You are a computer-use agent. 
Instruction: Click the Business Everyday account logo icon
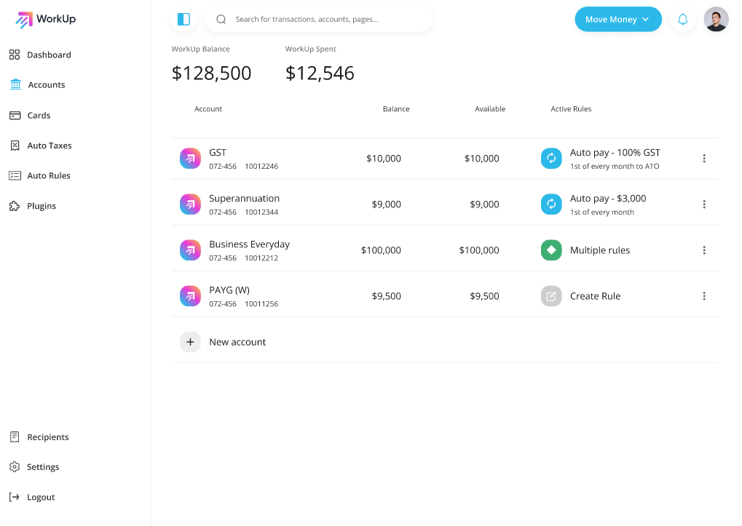190,250
